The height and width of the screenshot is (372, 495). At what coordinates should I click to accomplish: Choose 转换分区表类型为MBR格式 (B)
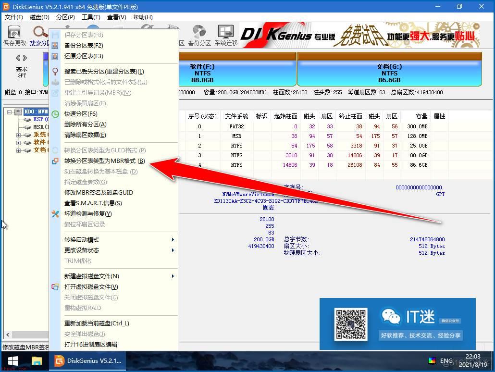[104, 161]
